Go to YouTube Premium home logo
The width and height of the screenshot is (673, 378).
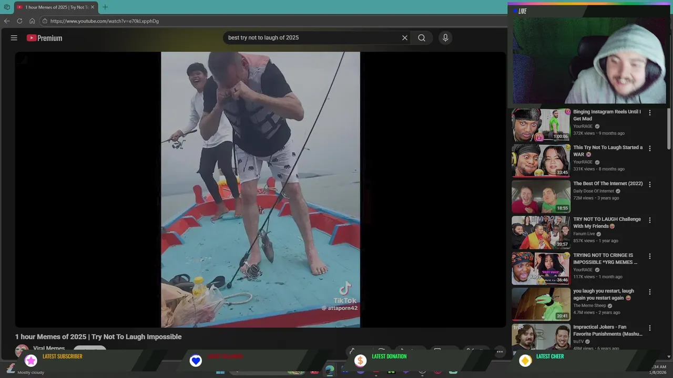45,38
